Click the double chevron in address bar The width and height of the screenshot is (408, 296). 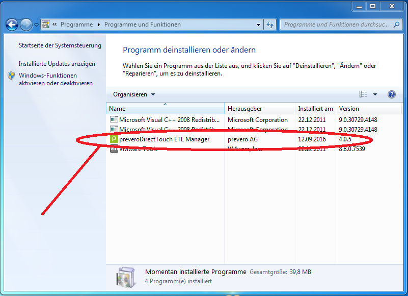(x=55, y=24)
